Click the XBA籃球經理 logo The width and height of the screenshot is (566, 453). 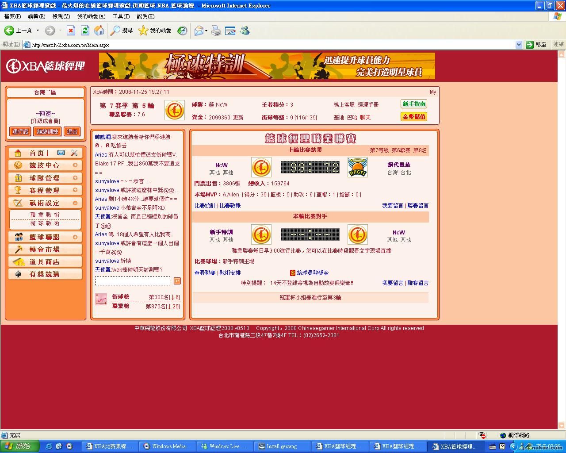tap(46, 66)
